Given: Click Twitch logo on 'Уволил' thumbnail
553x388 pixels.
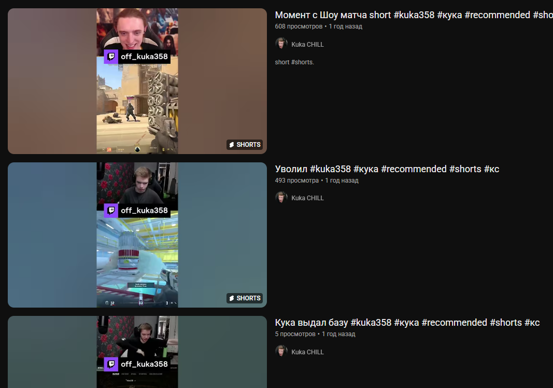Looking at the screenshot, I should [111, 211].
